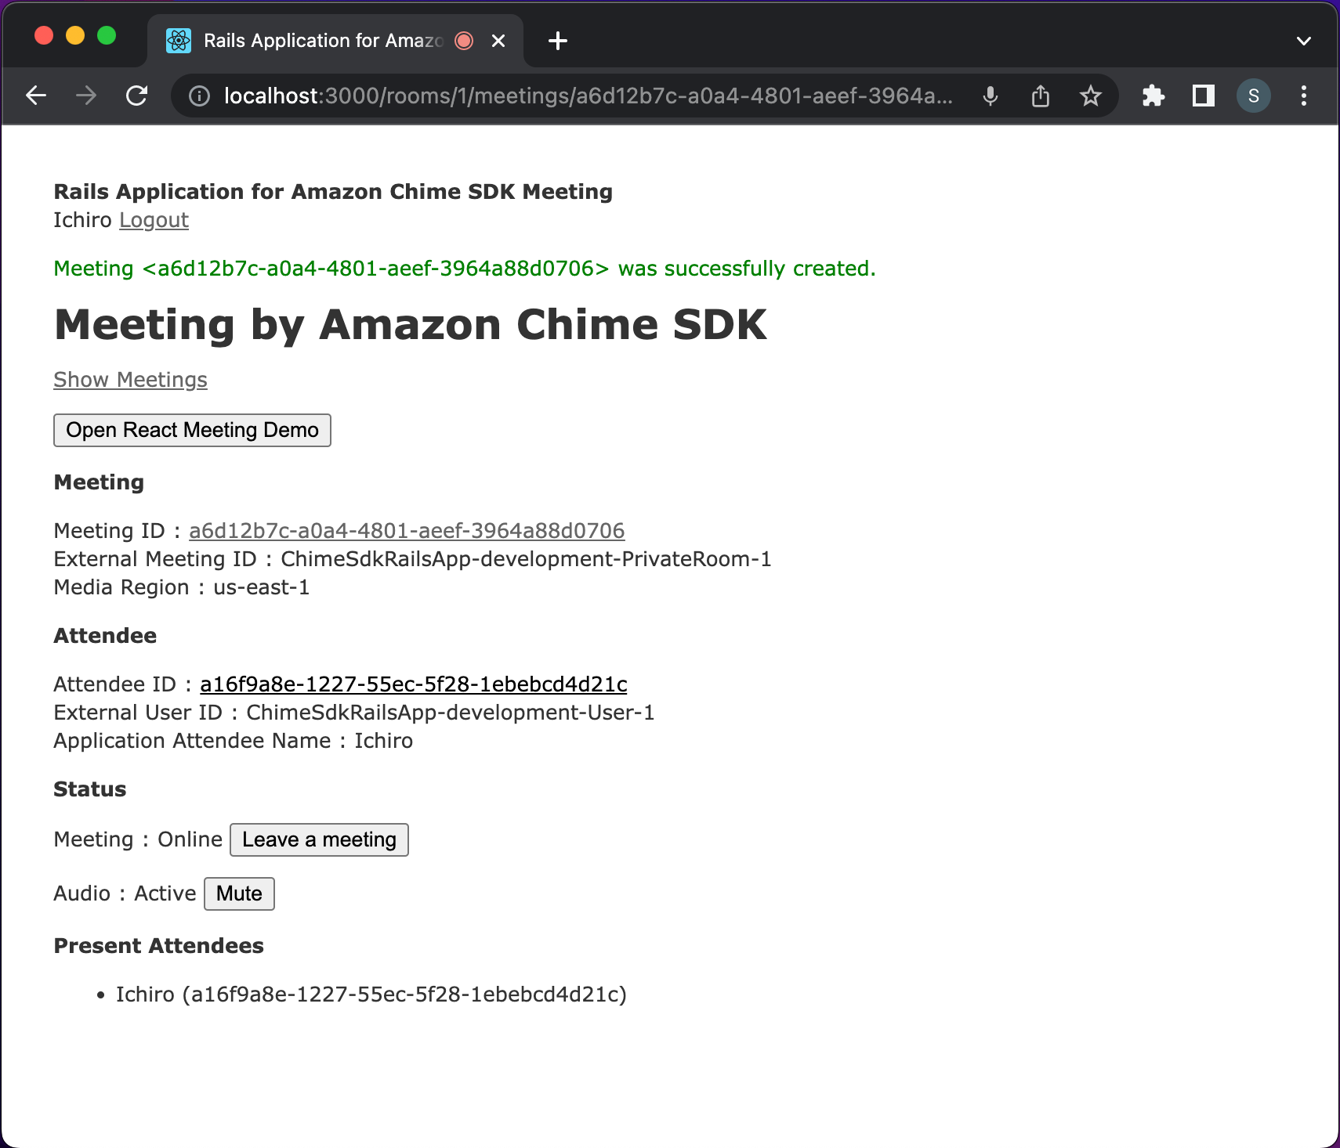Click the Leave a meeting button

pos(319,839)
